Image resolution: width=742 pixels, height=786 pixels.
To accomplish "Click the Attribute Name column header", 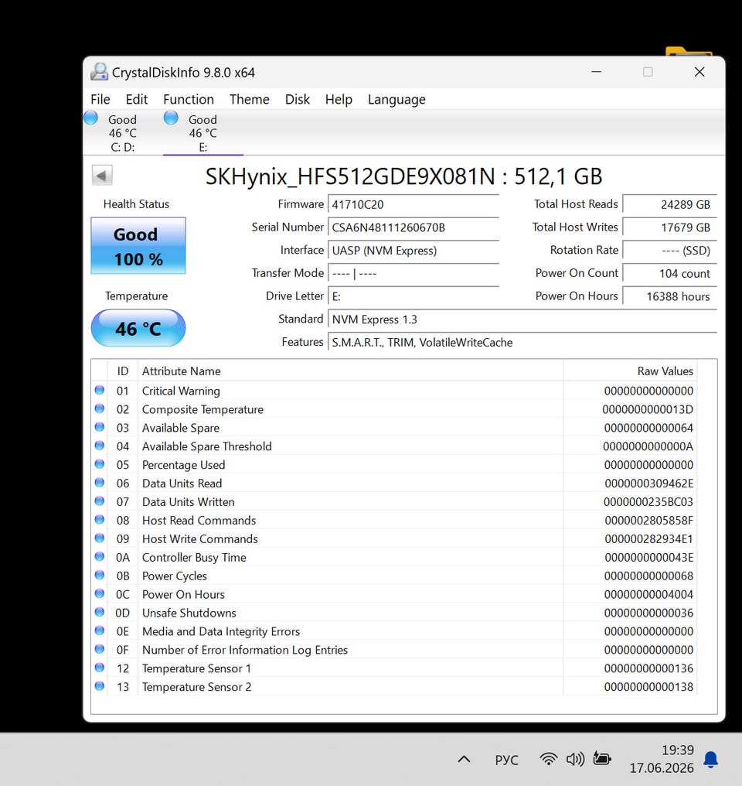I will [x=350, y=371].
